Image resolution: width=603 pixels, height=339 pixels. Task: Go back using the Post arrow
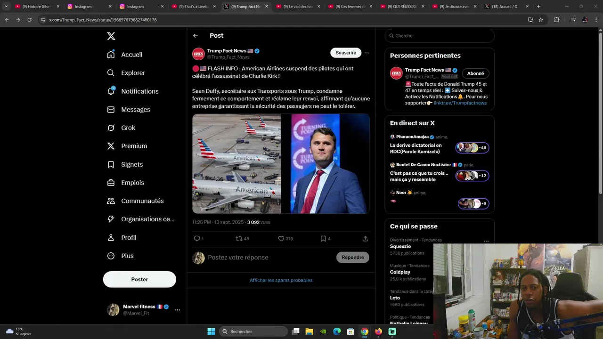click(196, 36)
